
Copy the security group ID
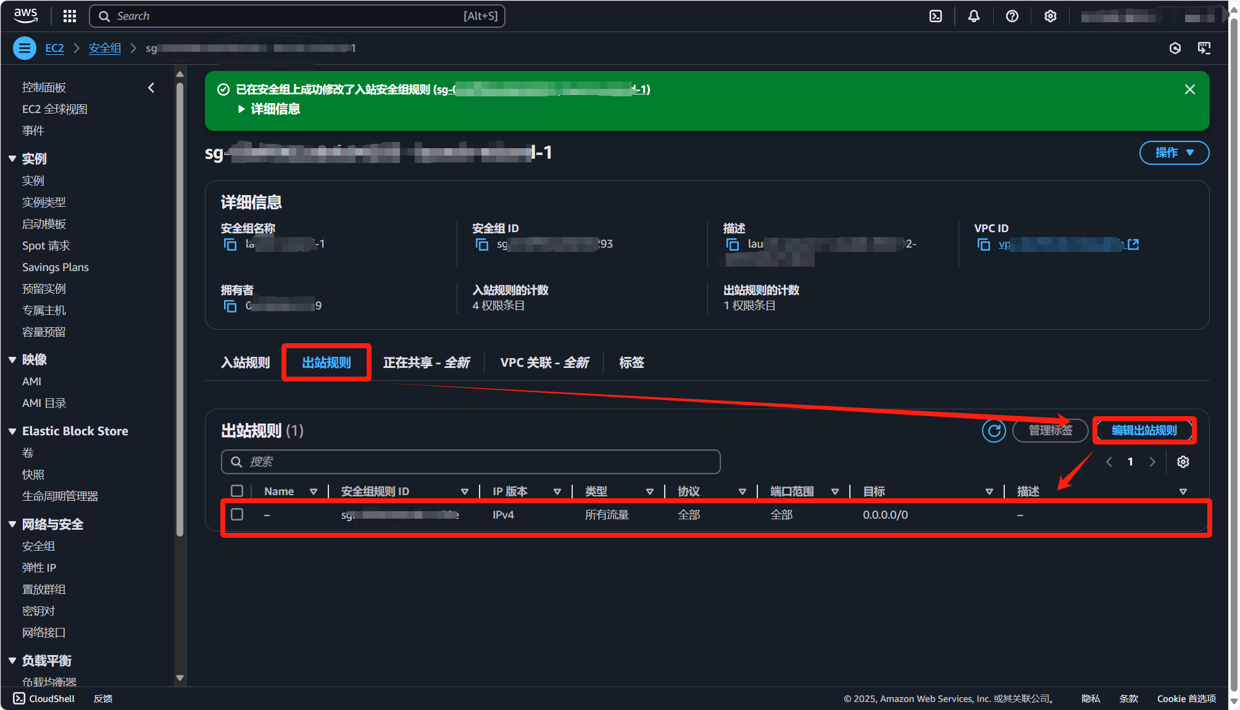[482, 244]
